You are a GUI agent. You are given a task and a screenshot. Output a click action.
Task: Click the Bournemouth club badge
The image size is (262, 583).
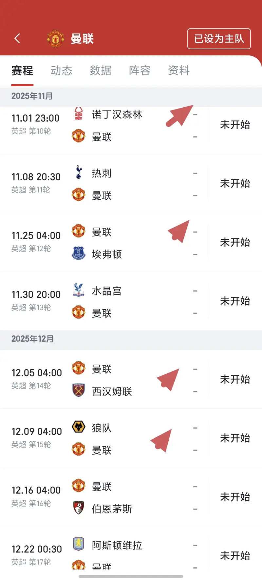point(79,508)
